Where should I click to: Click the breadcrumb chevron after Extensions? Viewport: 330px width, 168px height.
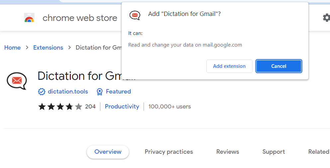coord(69,48)
